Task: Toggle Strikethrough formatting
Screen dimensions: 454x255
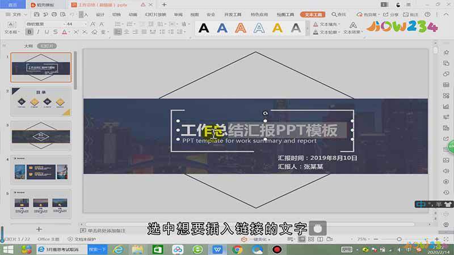Action: coord(55,32)
